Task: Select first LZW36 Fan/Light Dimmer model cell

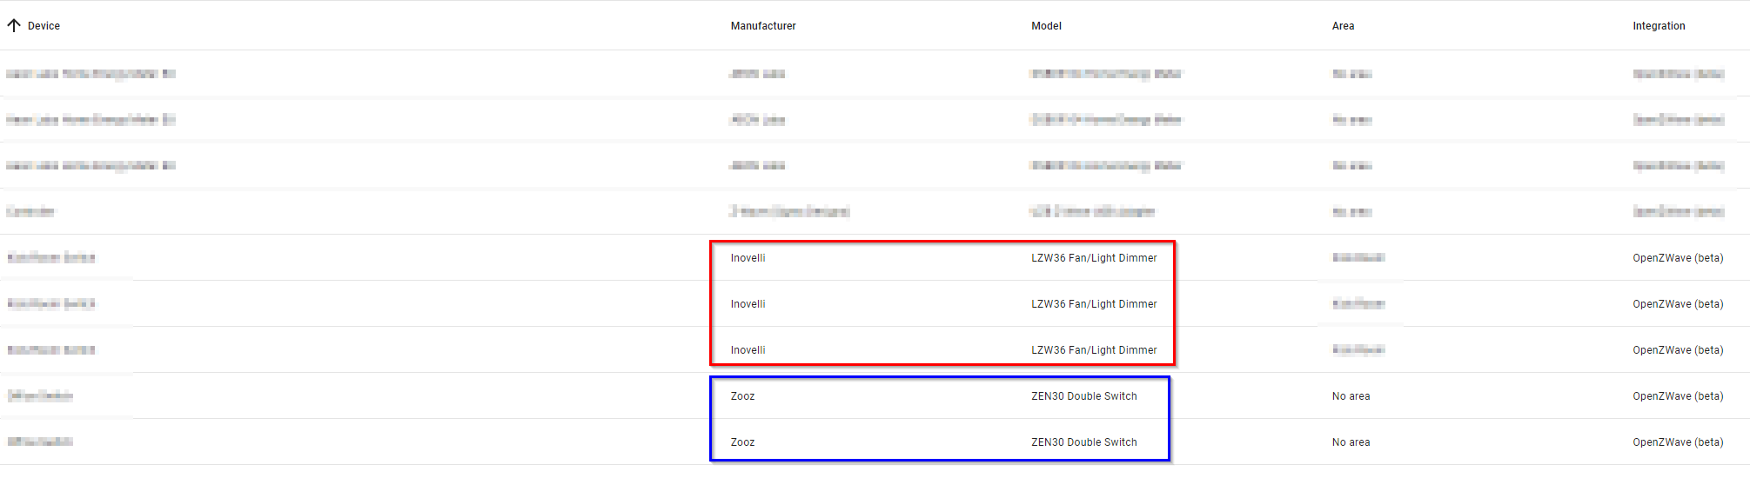Action: tap(1094, 258)
